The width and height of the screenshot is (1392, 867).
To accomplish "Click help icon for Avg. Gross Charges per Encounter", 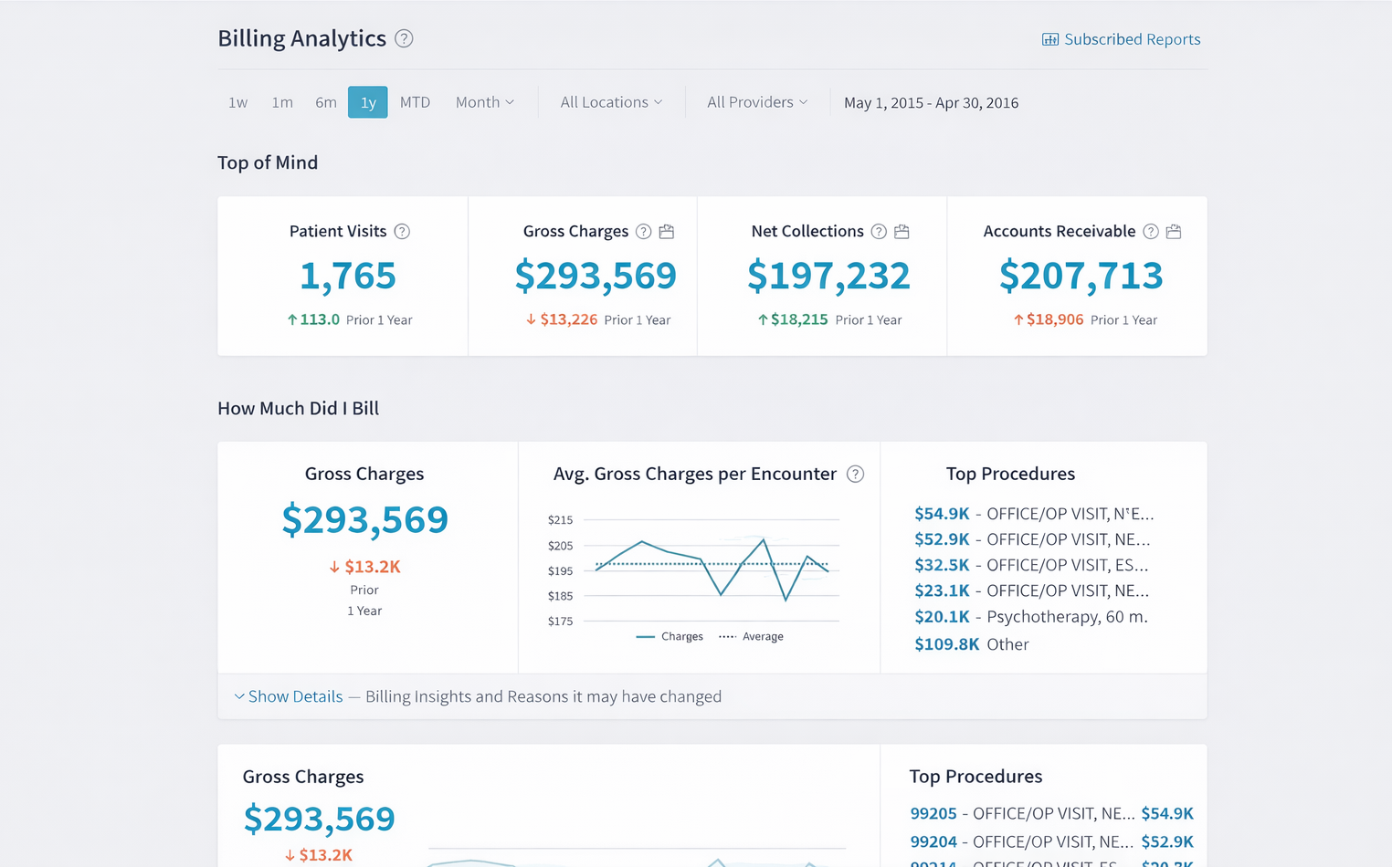I will tap(855, 475).
